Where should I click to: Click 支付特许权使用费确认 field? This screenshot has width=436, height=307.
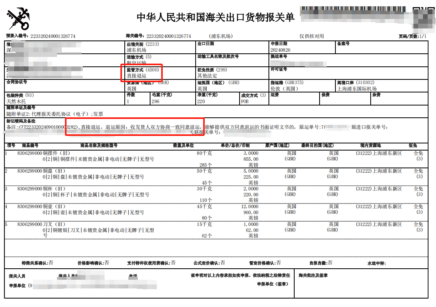click(x=151, y=263)
